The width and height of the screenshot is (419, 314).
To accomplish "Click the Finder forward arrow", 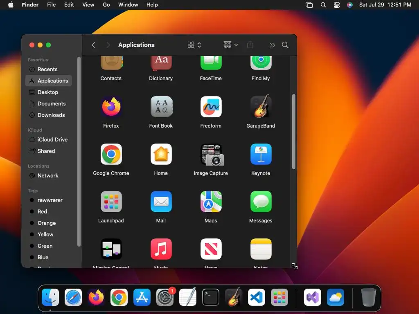I will 108,45.
